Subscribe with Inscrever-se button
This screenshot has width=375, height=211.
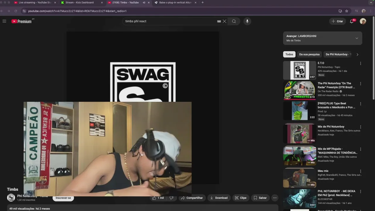point(63,198)
